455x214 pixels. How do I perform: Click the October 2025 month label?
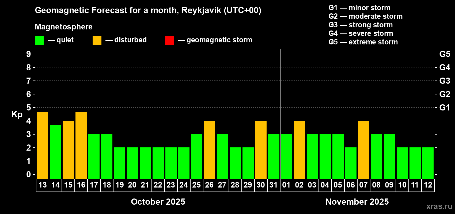(158, 202)
